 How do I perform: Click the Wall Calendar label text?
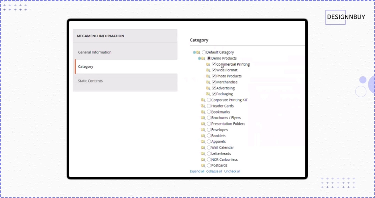tap(222, 148)
